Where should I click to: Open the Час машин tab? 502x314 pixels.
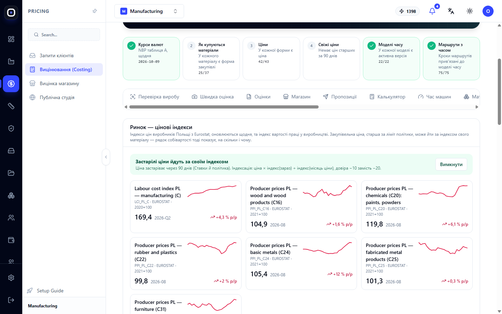click(434, 97)
